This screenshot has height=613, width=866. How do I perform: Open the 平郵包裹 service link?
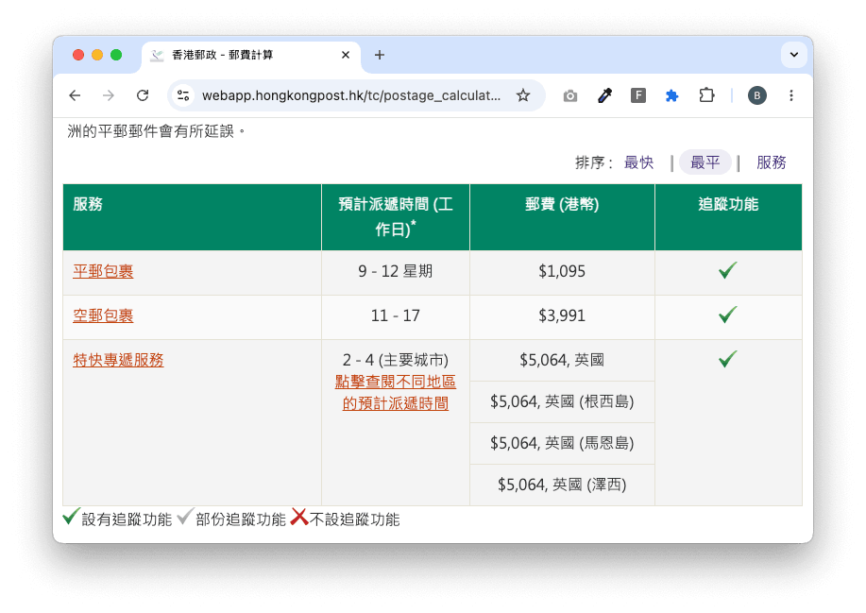(103, 271)
